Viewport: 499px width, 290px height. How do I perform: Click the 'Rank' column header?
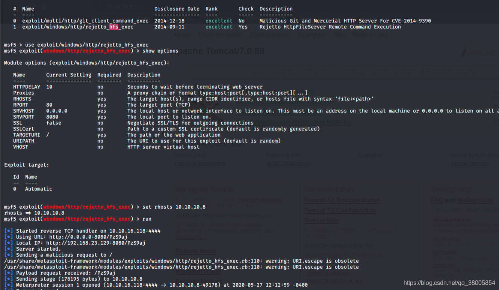(x=212, y=9)
